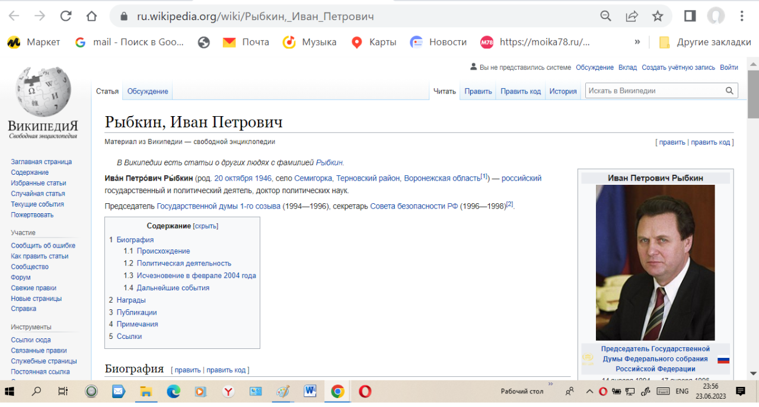Switch to the Обсуждение tab

click(x=148, y=91)
